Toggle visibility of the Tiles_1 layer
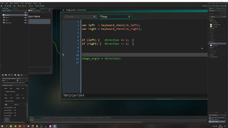 (25, 20)
